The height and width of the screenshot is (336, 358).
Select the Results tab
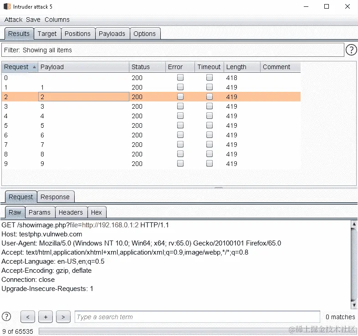pyautogui.click(x=19, y=34)
